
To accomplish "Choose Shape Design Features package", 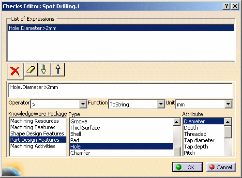I will click(x=37, y=133).
